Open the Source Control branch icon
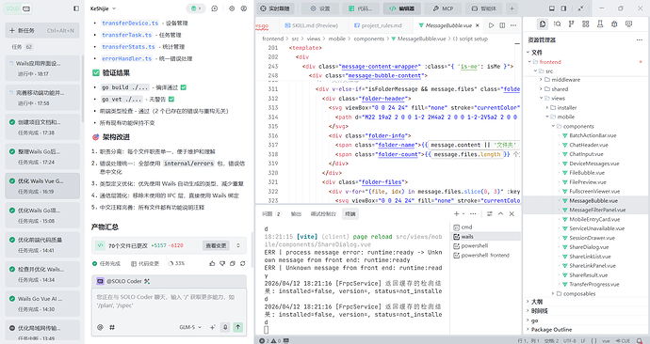The width and height of the screenshot is (650, 344). (571, 24)
